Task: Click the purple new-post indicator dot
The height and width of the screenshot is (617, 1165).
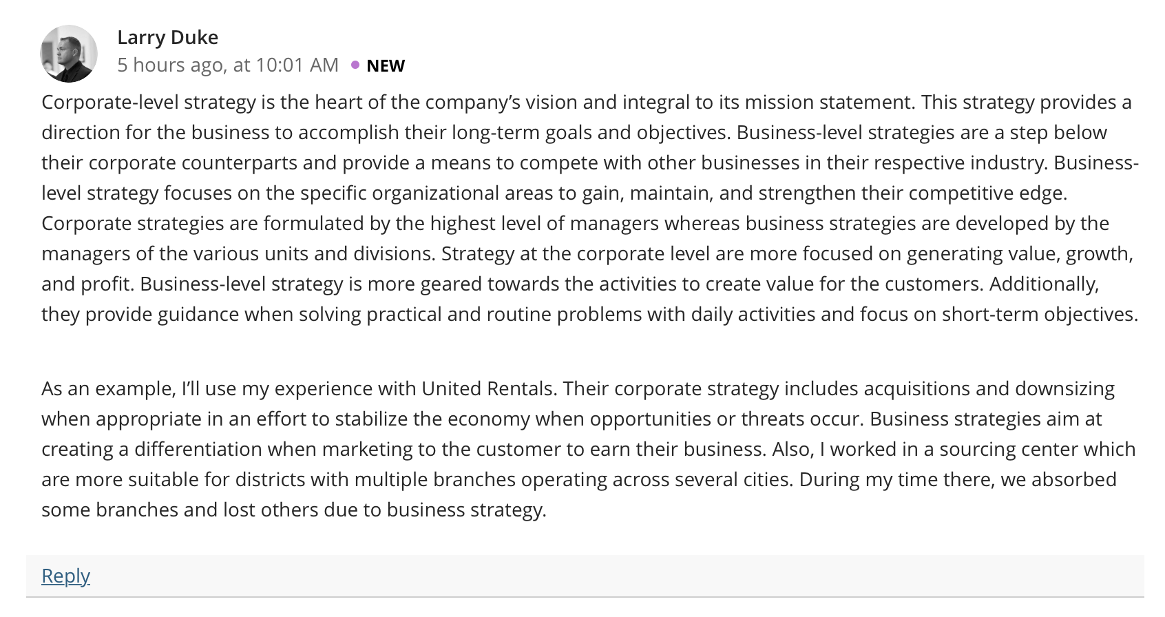Action: pos(355,65)
